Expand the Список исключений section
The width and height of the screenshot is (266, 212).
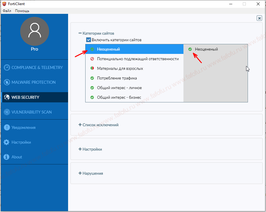99,125
